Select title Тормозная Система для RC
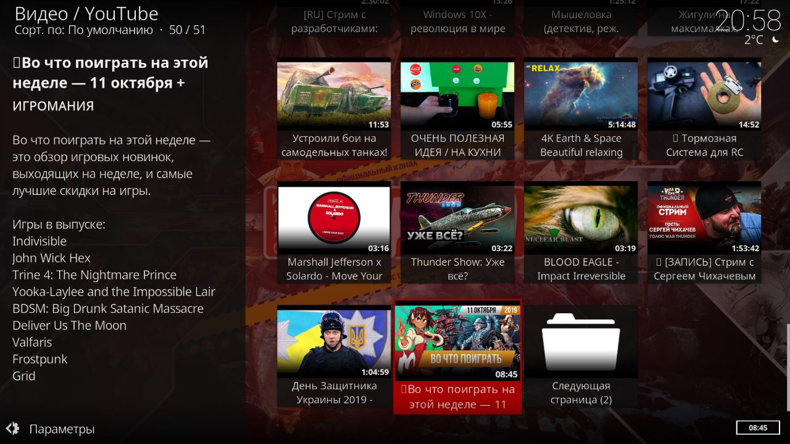This screenshot has width=790, height=444. click(704, 146)
